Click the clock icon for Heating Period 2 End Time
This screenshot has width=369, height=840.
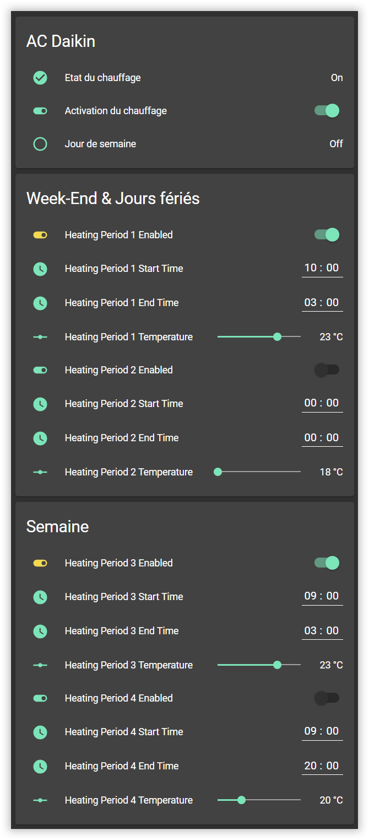click(40, 438)
